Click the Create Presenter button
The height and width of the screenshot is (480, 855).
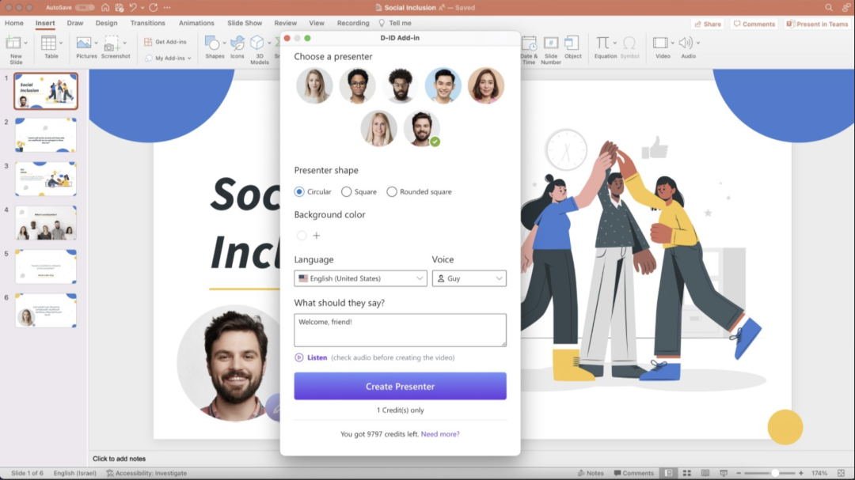click(401, 386)
